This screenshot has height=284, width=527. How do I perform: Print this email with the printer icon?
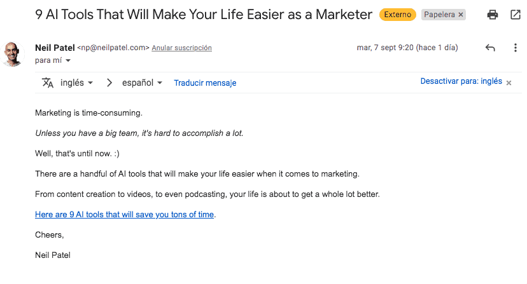493,15
